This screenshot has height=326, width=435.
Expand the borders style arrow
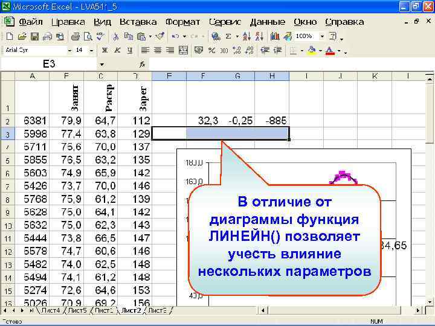click(302, 51)
